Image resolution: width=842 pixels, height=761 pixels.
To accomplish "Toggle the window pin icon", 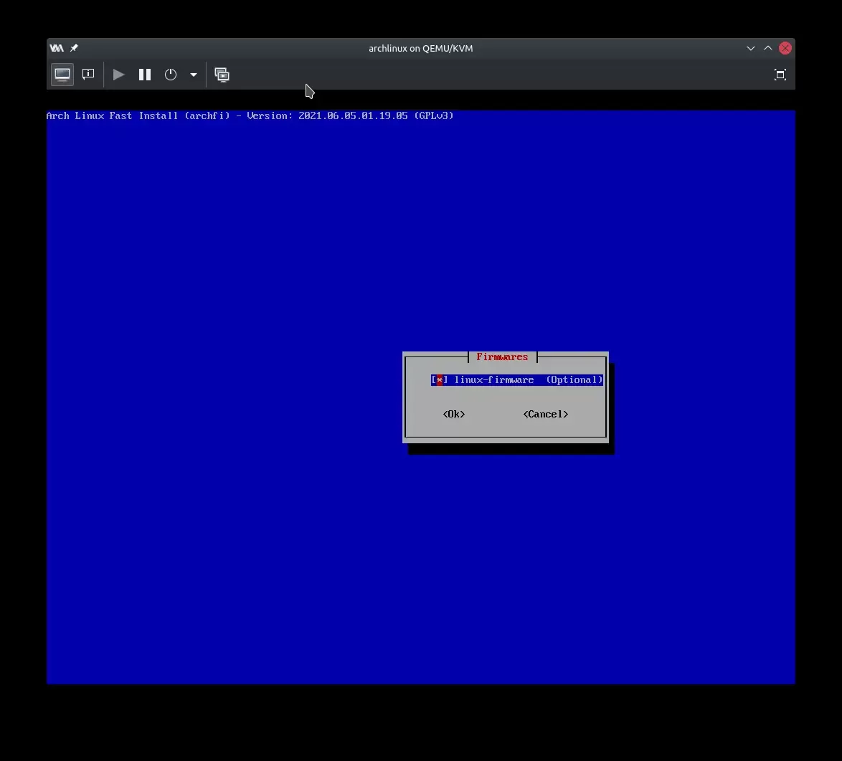I will (x=74, y=48).
